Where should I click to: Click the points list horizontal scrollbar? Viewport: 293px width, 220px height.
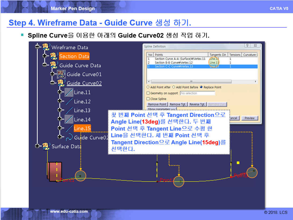click(191, 82)
